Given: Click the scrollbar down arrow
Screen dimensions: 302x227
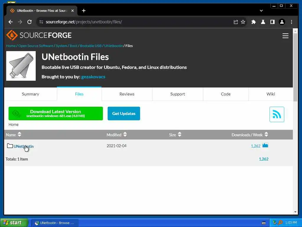Looking at the screenshot, I should click(295, 212).
